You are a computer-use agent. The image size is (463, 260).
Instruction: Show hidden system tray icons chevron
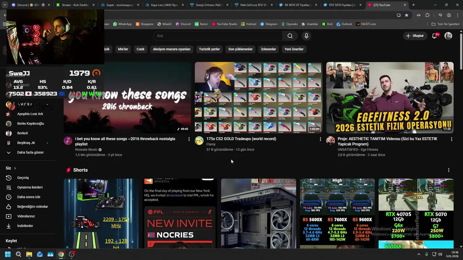click(419, 254)
